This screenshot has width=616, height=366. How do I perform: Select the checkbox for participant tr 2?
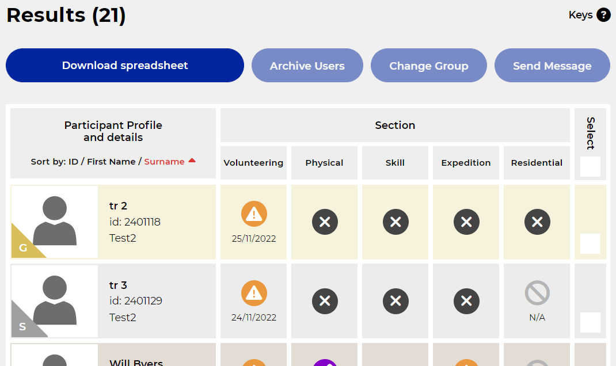click(x=590, y=243)
